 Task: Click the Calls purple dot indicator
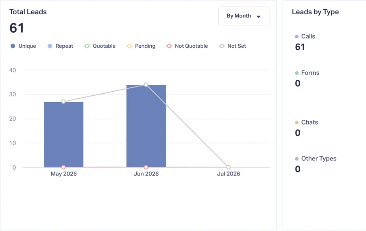[297, 37]
